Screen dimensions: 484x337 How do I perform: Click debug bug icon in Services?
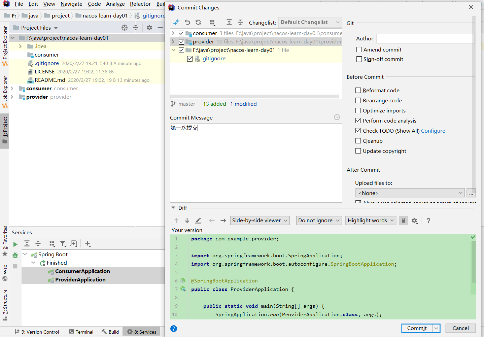pos(15,255)
